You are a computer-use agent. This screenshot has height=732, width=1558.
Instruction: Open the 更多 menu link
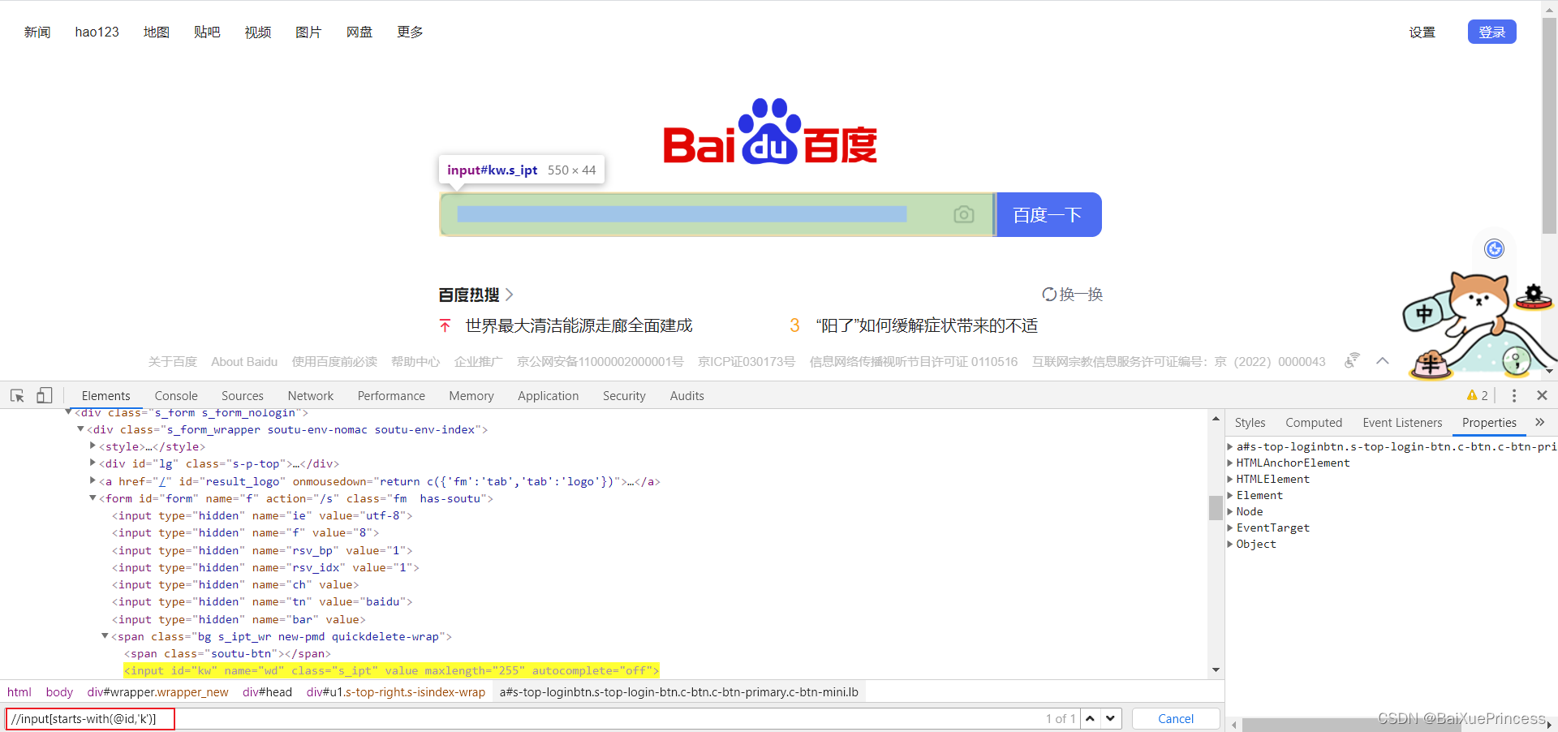(x=410, y=32)
